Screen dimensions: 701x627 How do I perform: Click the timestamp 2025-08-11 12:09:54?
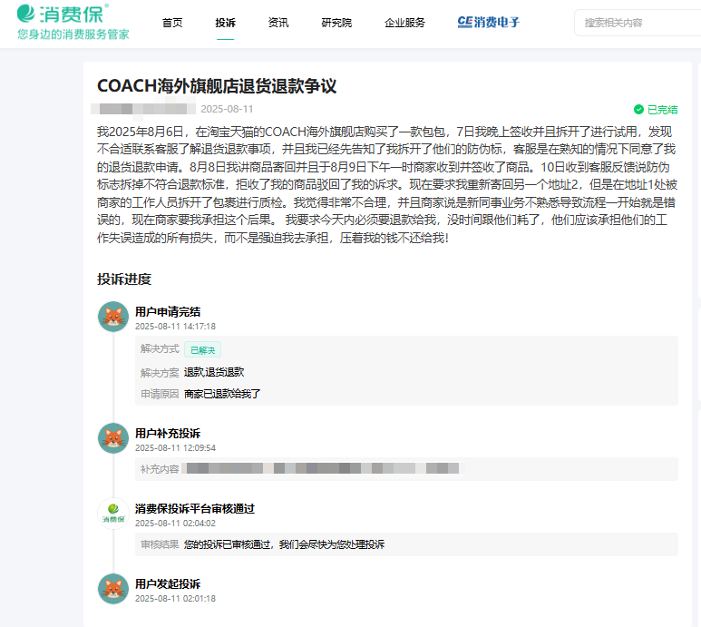point(175,448)
